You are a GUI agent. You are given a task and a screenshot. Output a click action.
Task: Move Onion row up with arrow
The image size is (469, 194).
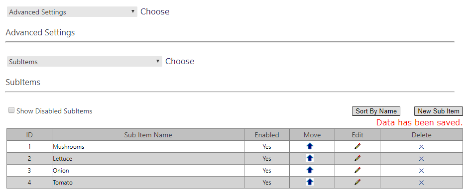point(310,170)
